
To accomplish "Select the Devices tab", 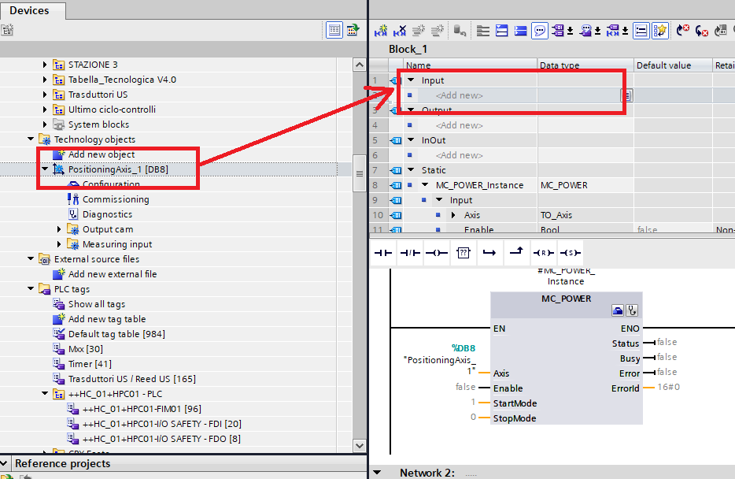I will pyautogui.click(x=30, y=10).
